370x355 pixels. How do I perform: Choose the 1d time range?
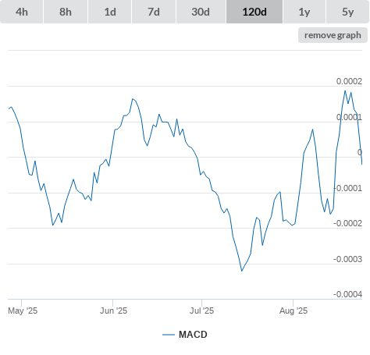110,12
